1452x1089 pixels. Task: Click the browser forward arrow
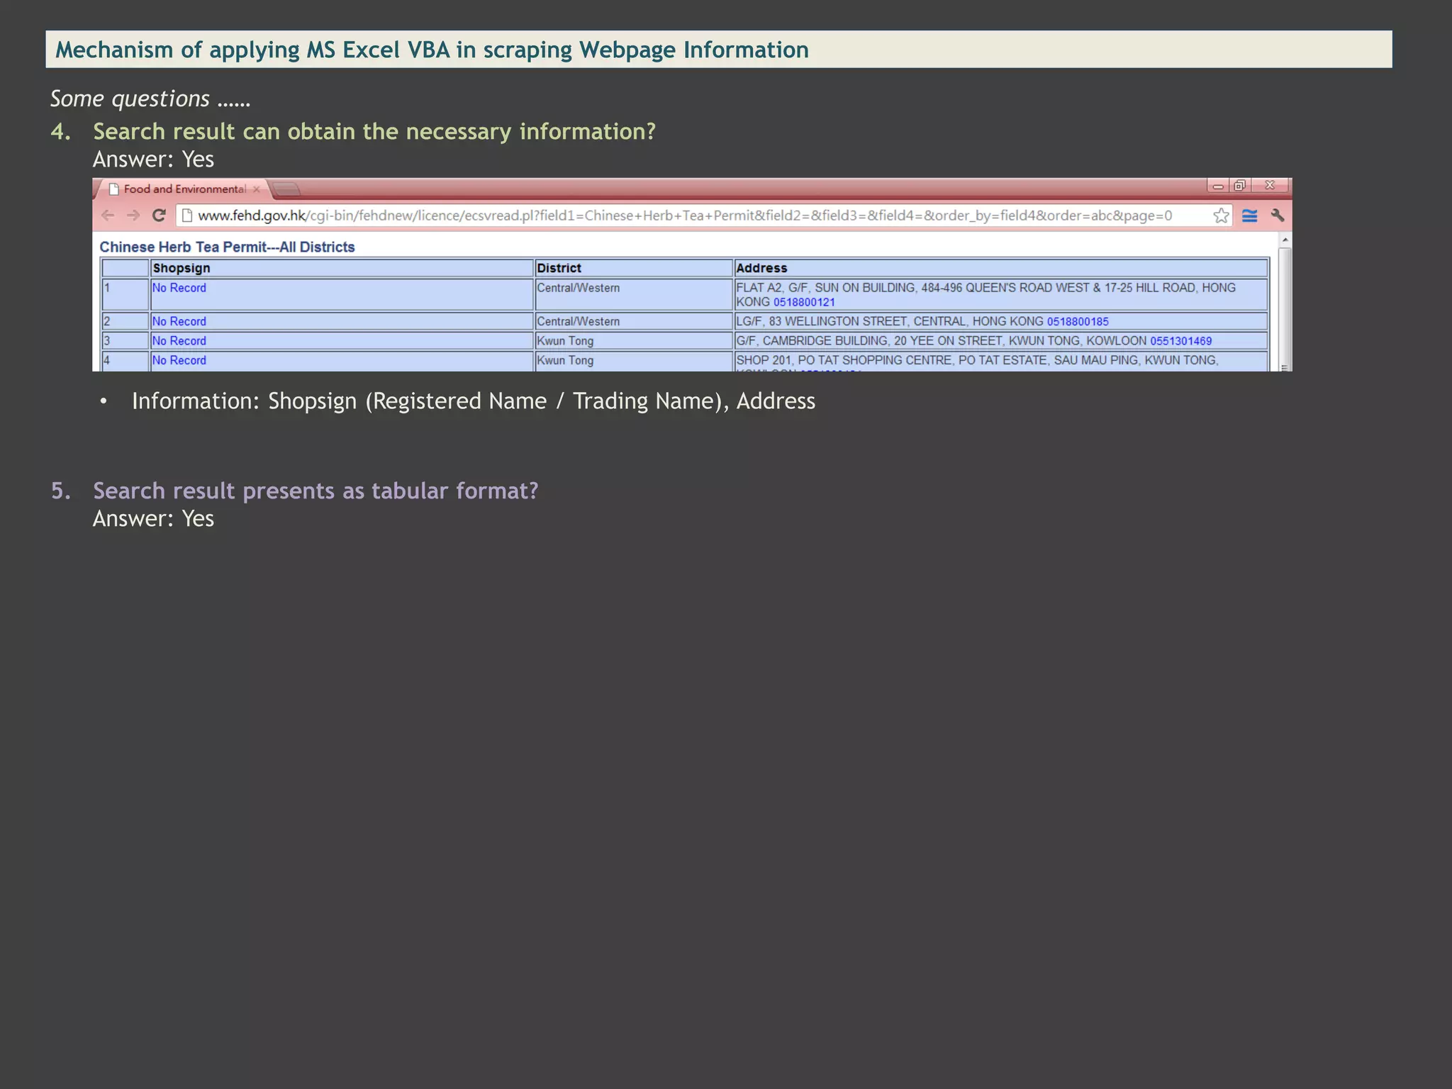tap(133, 216)
